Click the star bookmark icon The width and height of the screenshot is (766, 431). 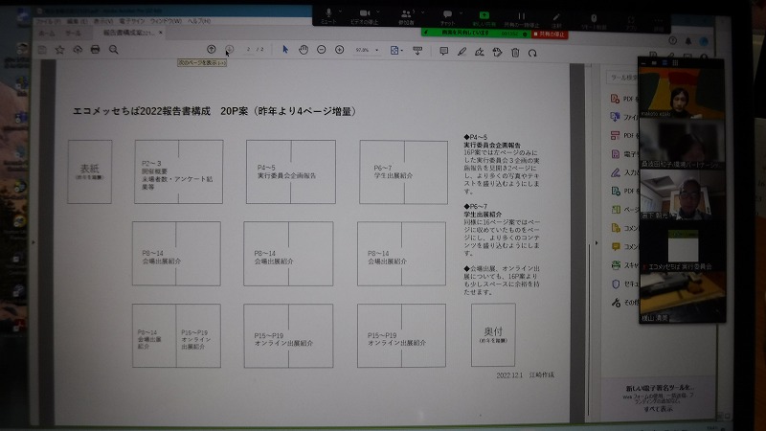click(x=59, y=50)
